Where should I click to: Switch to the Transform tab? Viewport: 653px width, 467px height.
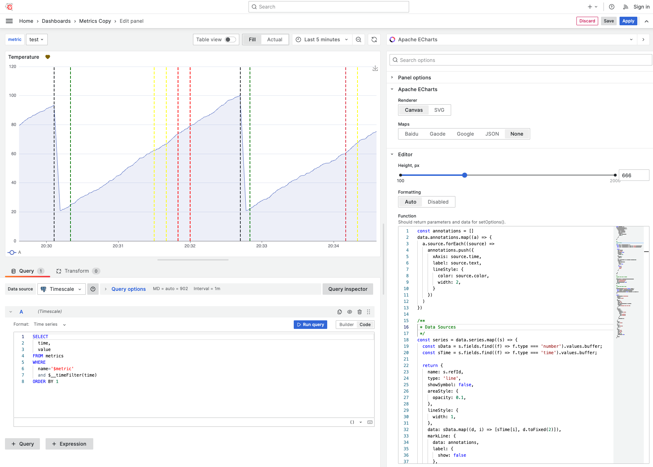[78, 271]
